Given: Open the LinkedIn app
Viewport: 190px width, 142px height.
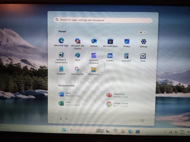Looking at the screenshot, I should (110, 57).
